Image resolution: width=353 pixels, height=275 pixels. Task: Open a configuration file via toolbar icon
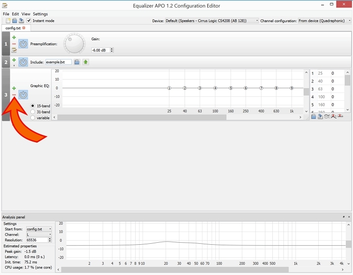(15, 21)
